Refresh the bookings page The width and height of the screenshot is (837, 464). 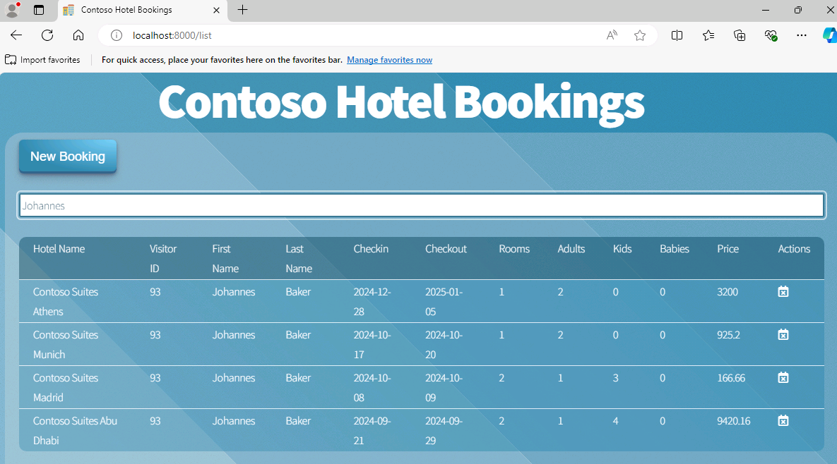(47, 35)
